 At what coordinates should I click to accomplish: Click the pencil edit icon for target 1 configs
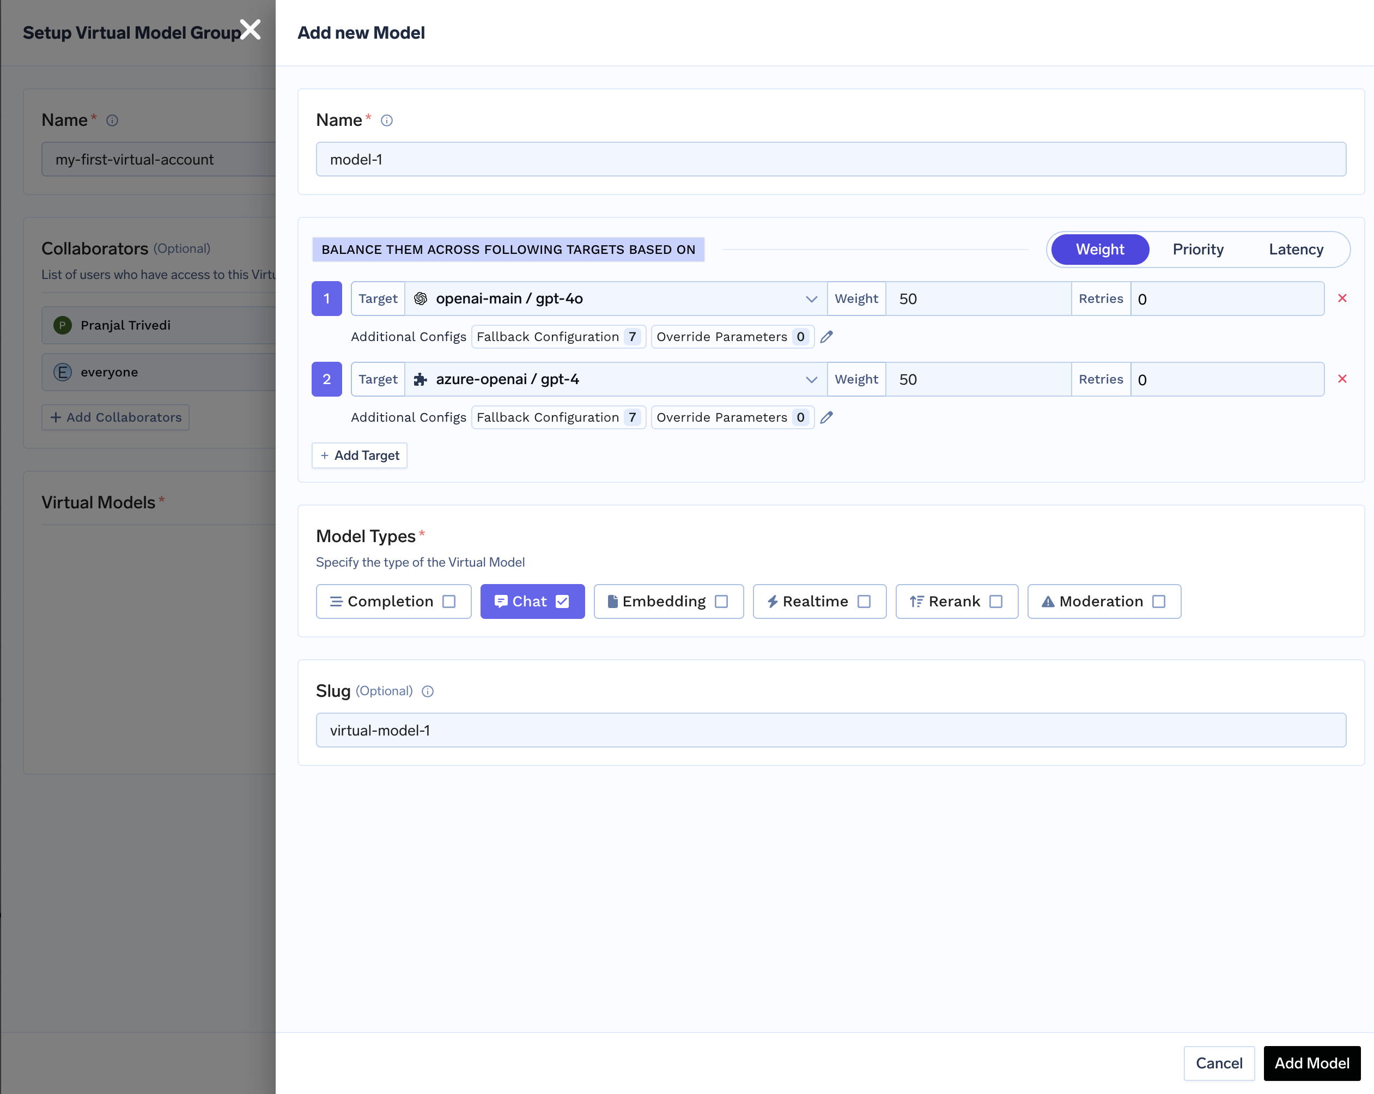tap(826, 337)
